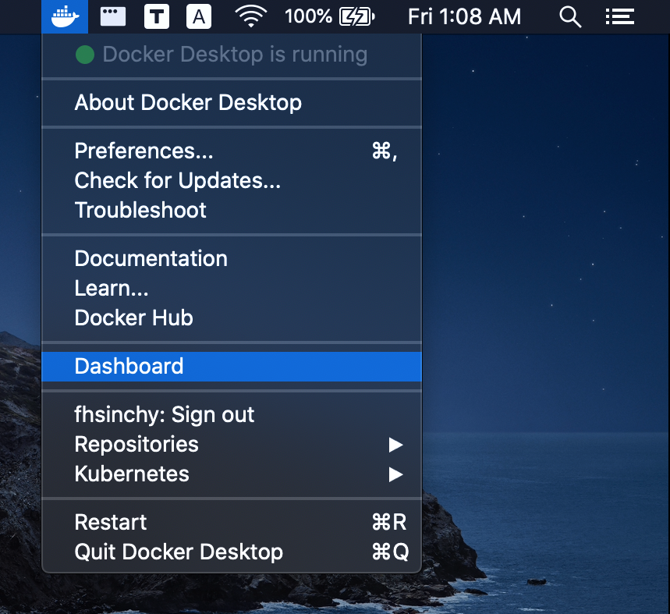Open Docker Hub link
670x614 pixels.
(x=133, y=318)
